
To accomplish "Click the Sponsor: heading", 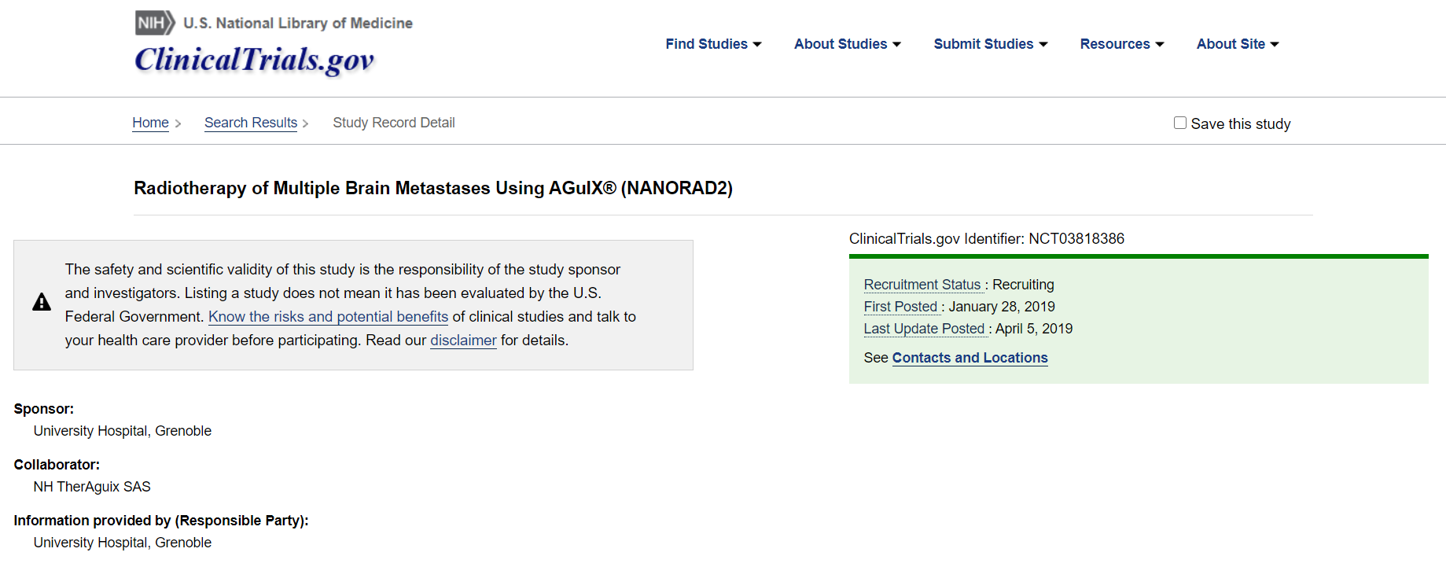I will click(44, 409).
